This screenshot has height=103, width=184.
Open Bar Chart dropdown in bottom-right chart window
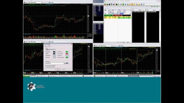pyautogui.click(x=107, y=46)
